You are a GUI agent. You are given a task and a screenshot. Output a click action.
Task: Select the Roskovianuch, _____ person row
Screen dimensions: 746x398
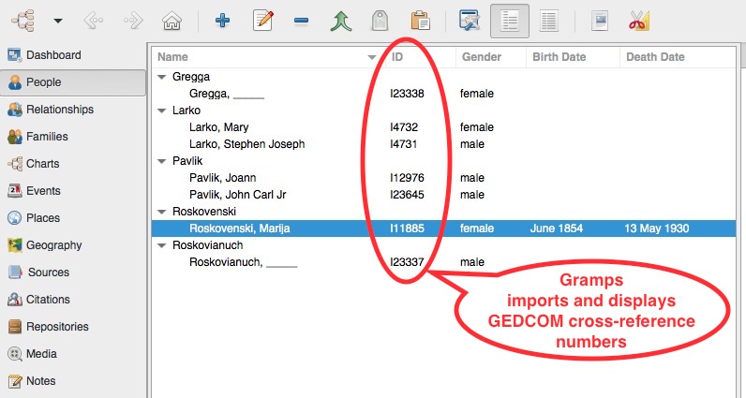click(443, 262)
